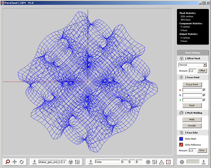Click the import component download arrow
The height and width of the screenshot is (168, 211).
click(91, 162)
